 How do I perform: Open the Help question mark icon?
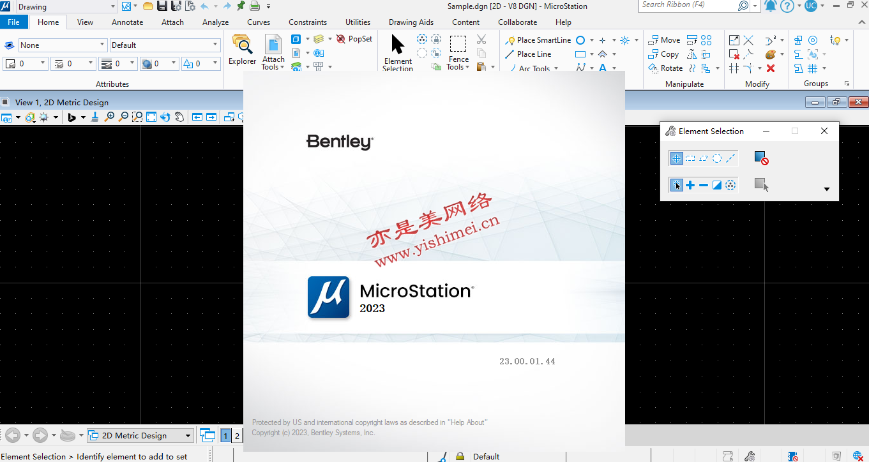[x=787, y=6]
